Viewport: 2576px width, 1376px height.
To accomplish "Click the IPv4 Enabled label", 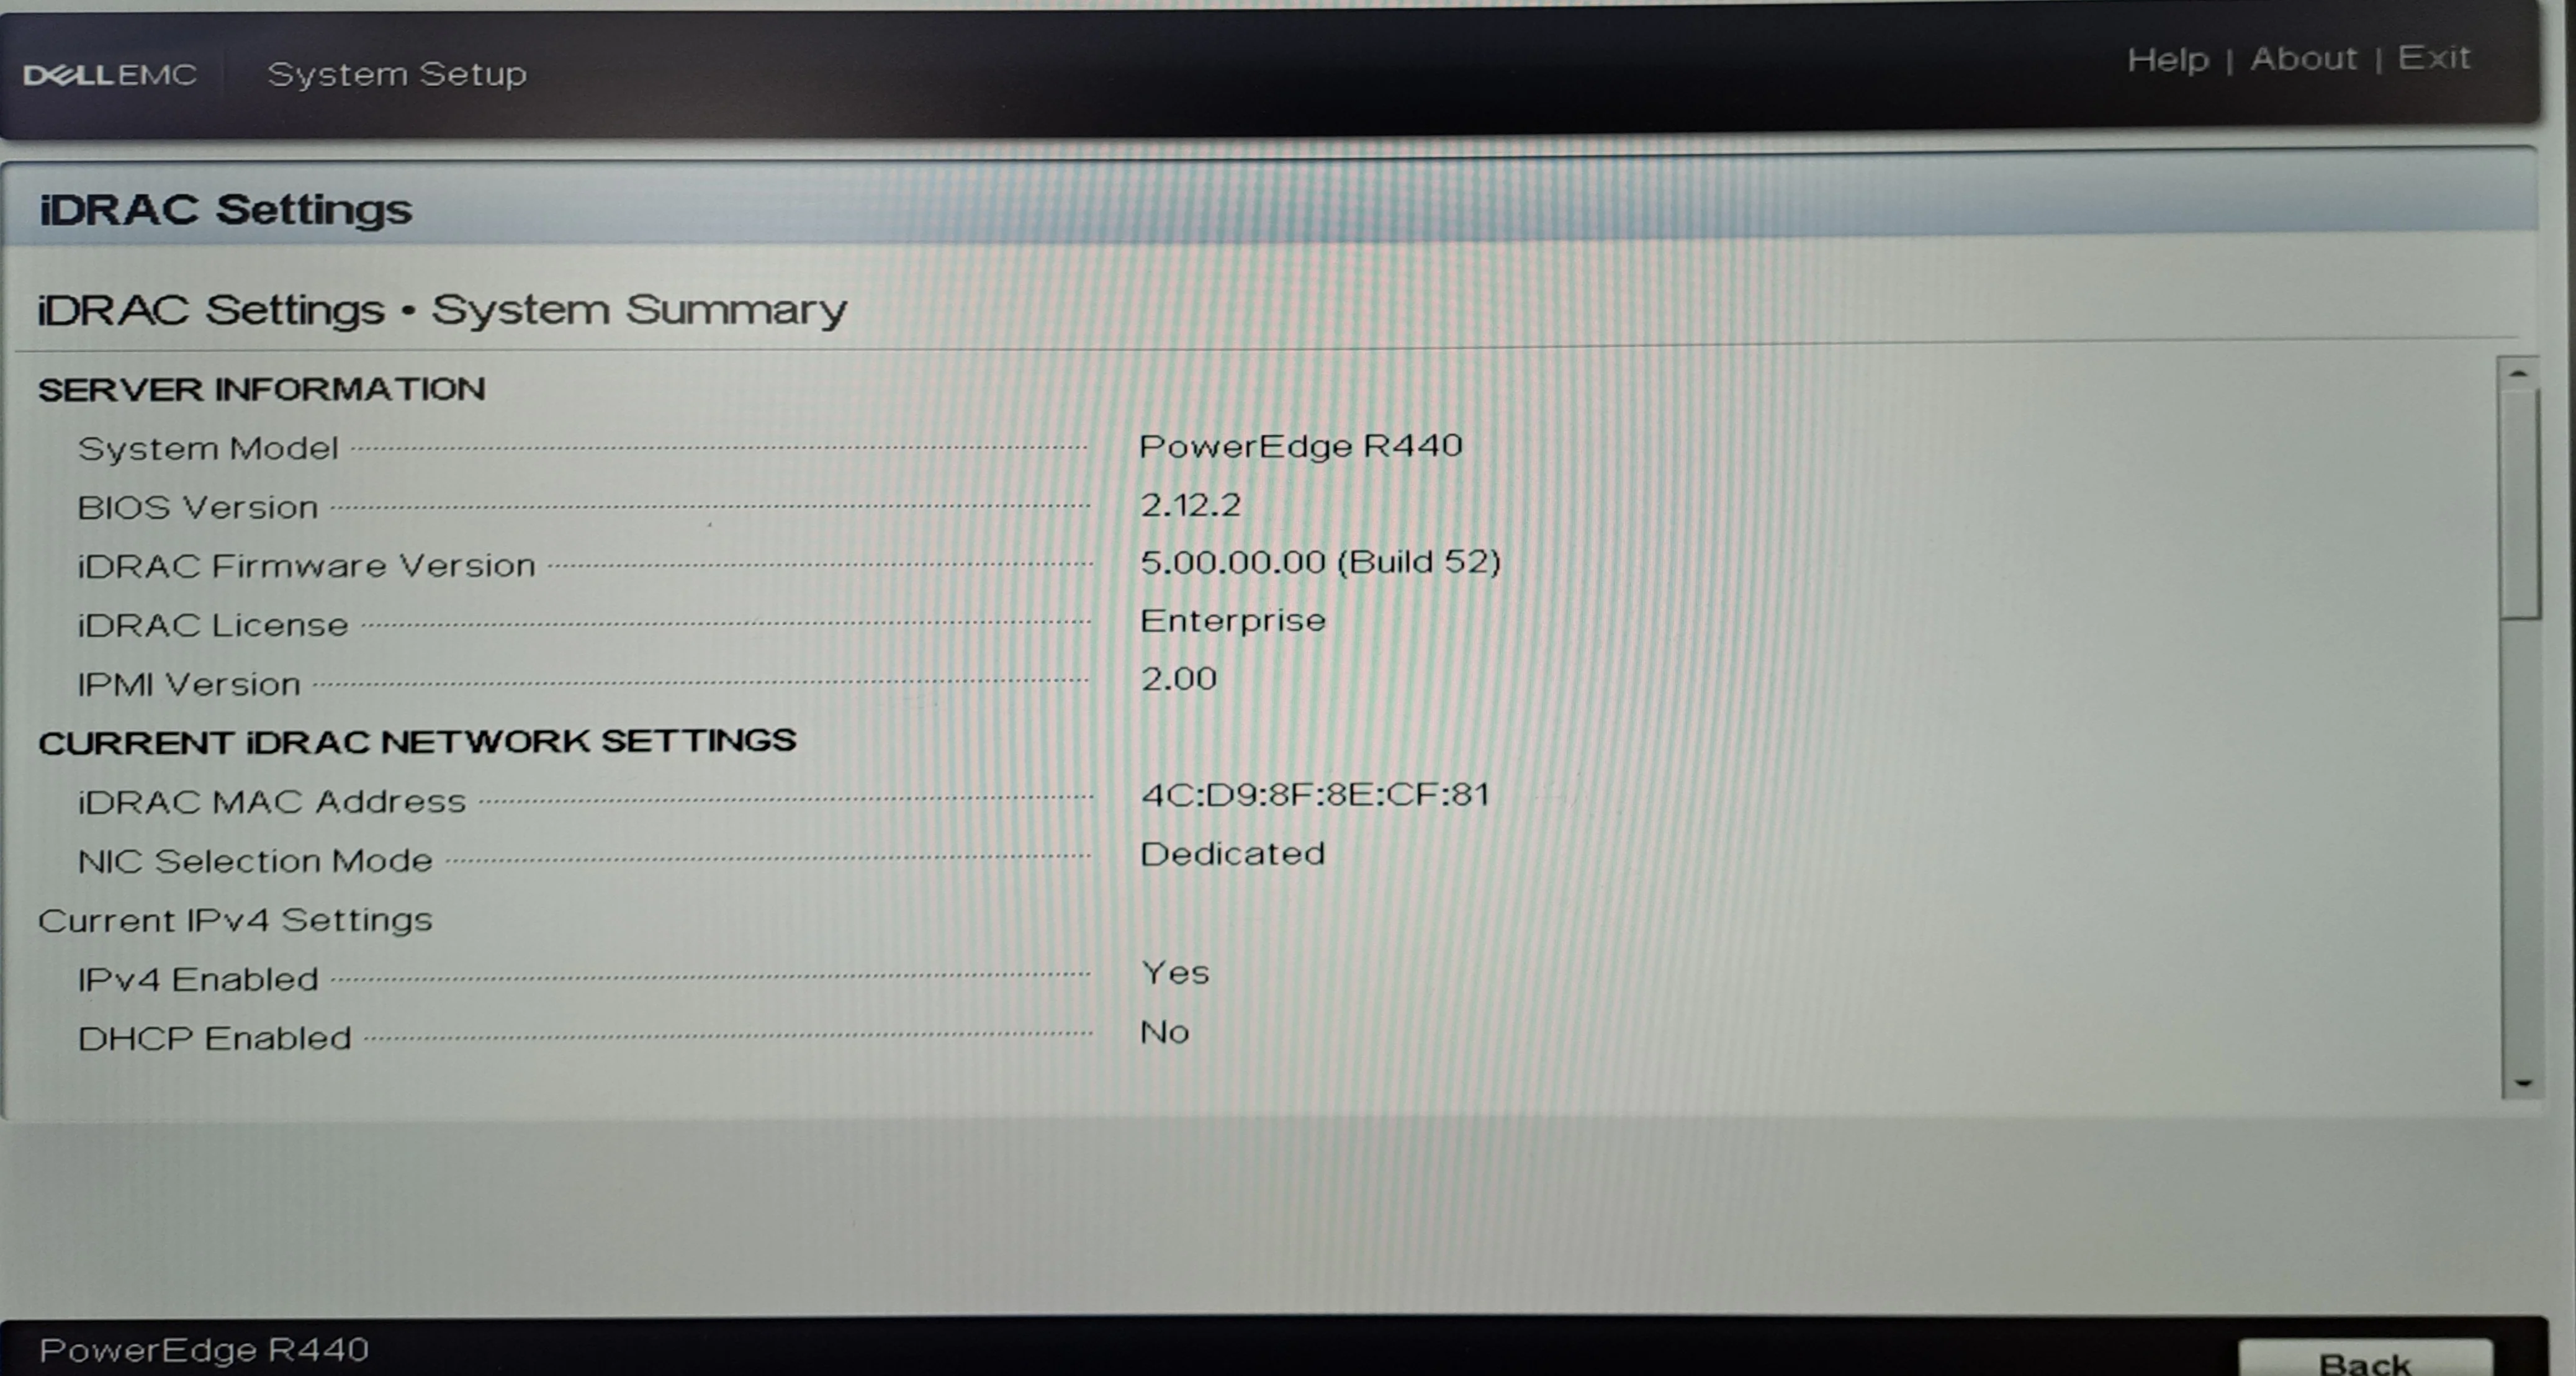I will 198,979.
